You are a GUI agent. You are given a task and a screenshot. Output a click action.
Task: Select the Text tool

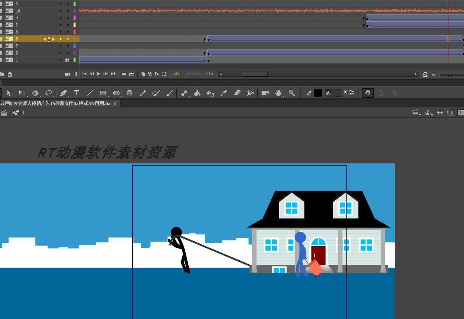(x=77, y=93)
